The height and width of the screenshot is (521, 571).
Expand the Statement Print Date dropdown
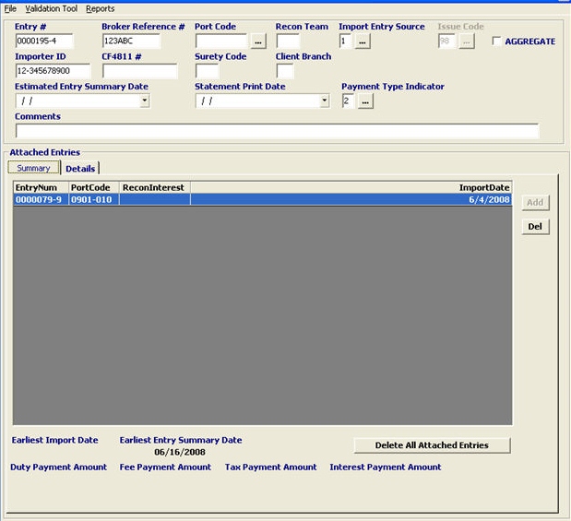pyautogui.click(x=324, y=101)
